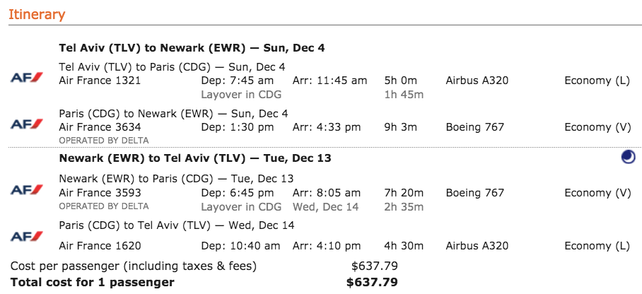
Task: Click the Air France 1620 flight number
Action: (100, 246)
